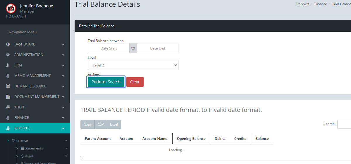Sort by Opening Balance column header
Image resolution: width=351 pixels, height=164 pixels.
(191, 139)
